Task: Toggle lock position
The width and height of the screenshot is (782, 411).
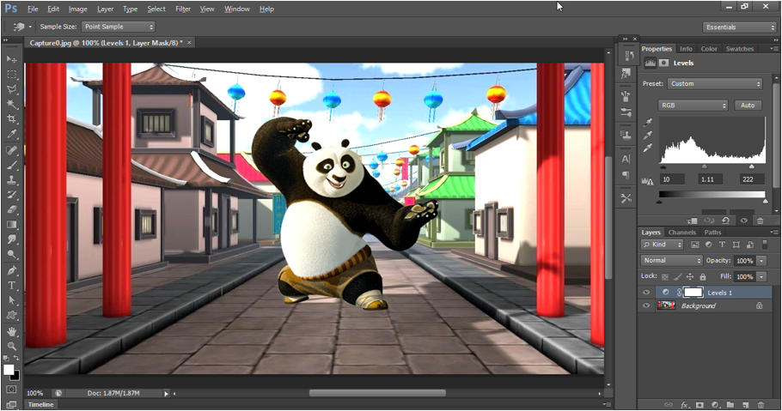Action: (690, 276)
